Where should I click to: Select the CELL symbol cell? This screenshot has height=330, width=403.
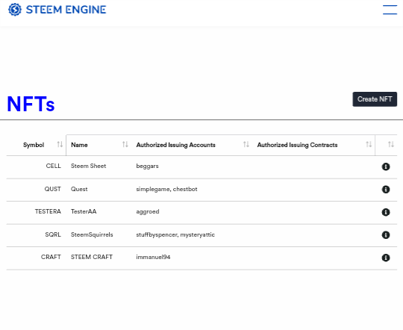click(x=53, y=166)
